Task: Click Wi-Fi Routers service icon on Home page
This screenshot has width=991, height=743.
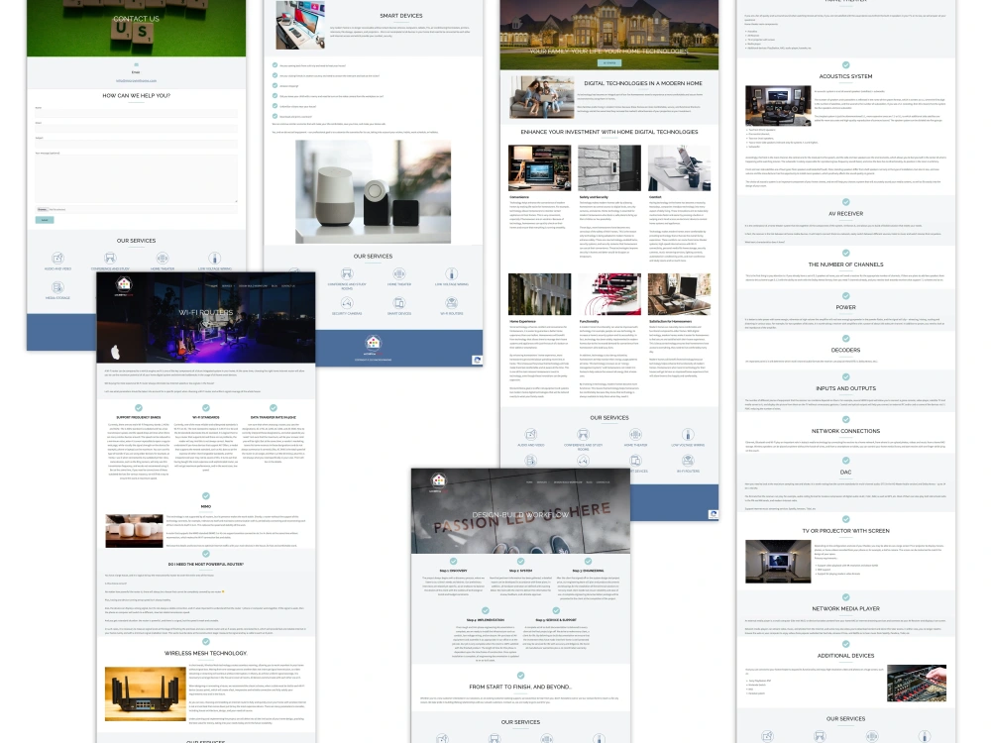Action: click(688, 462)
